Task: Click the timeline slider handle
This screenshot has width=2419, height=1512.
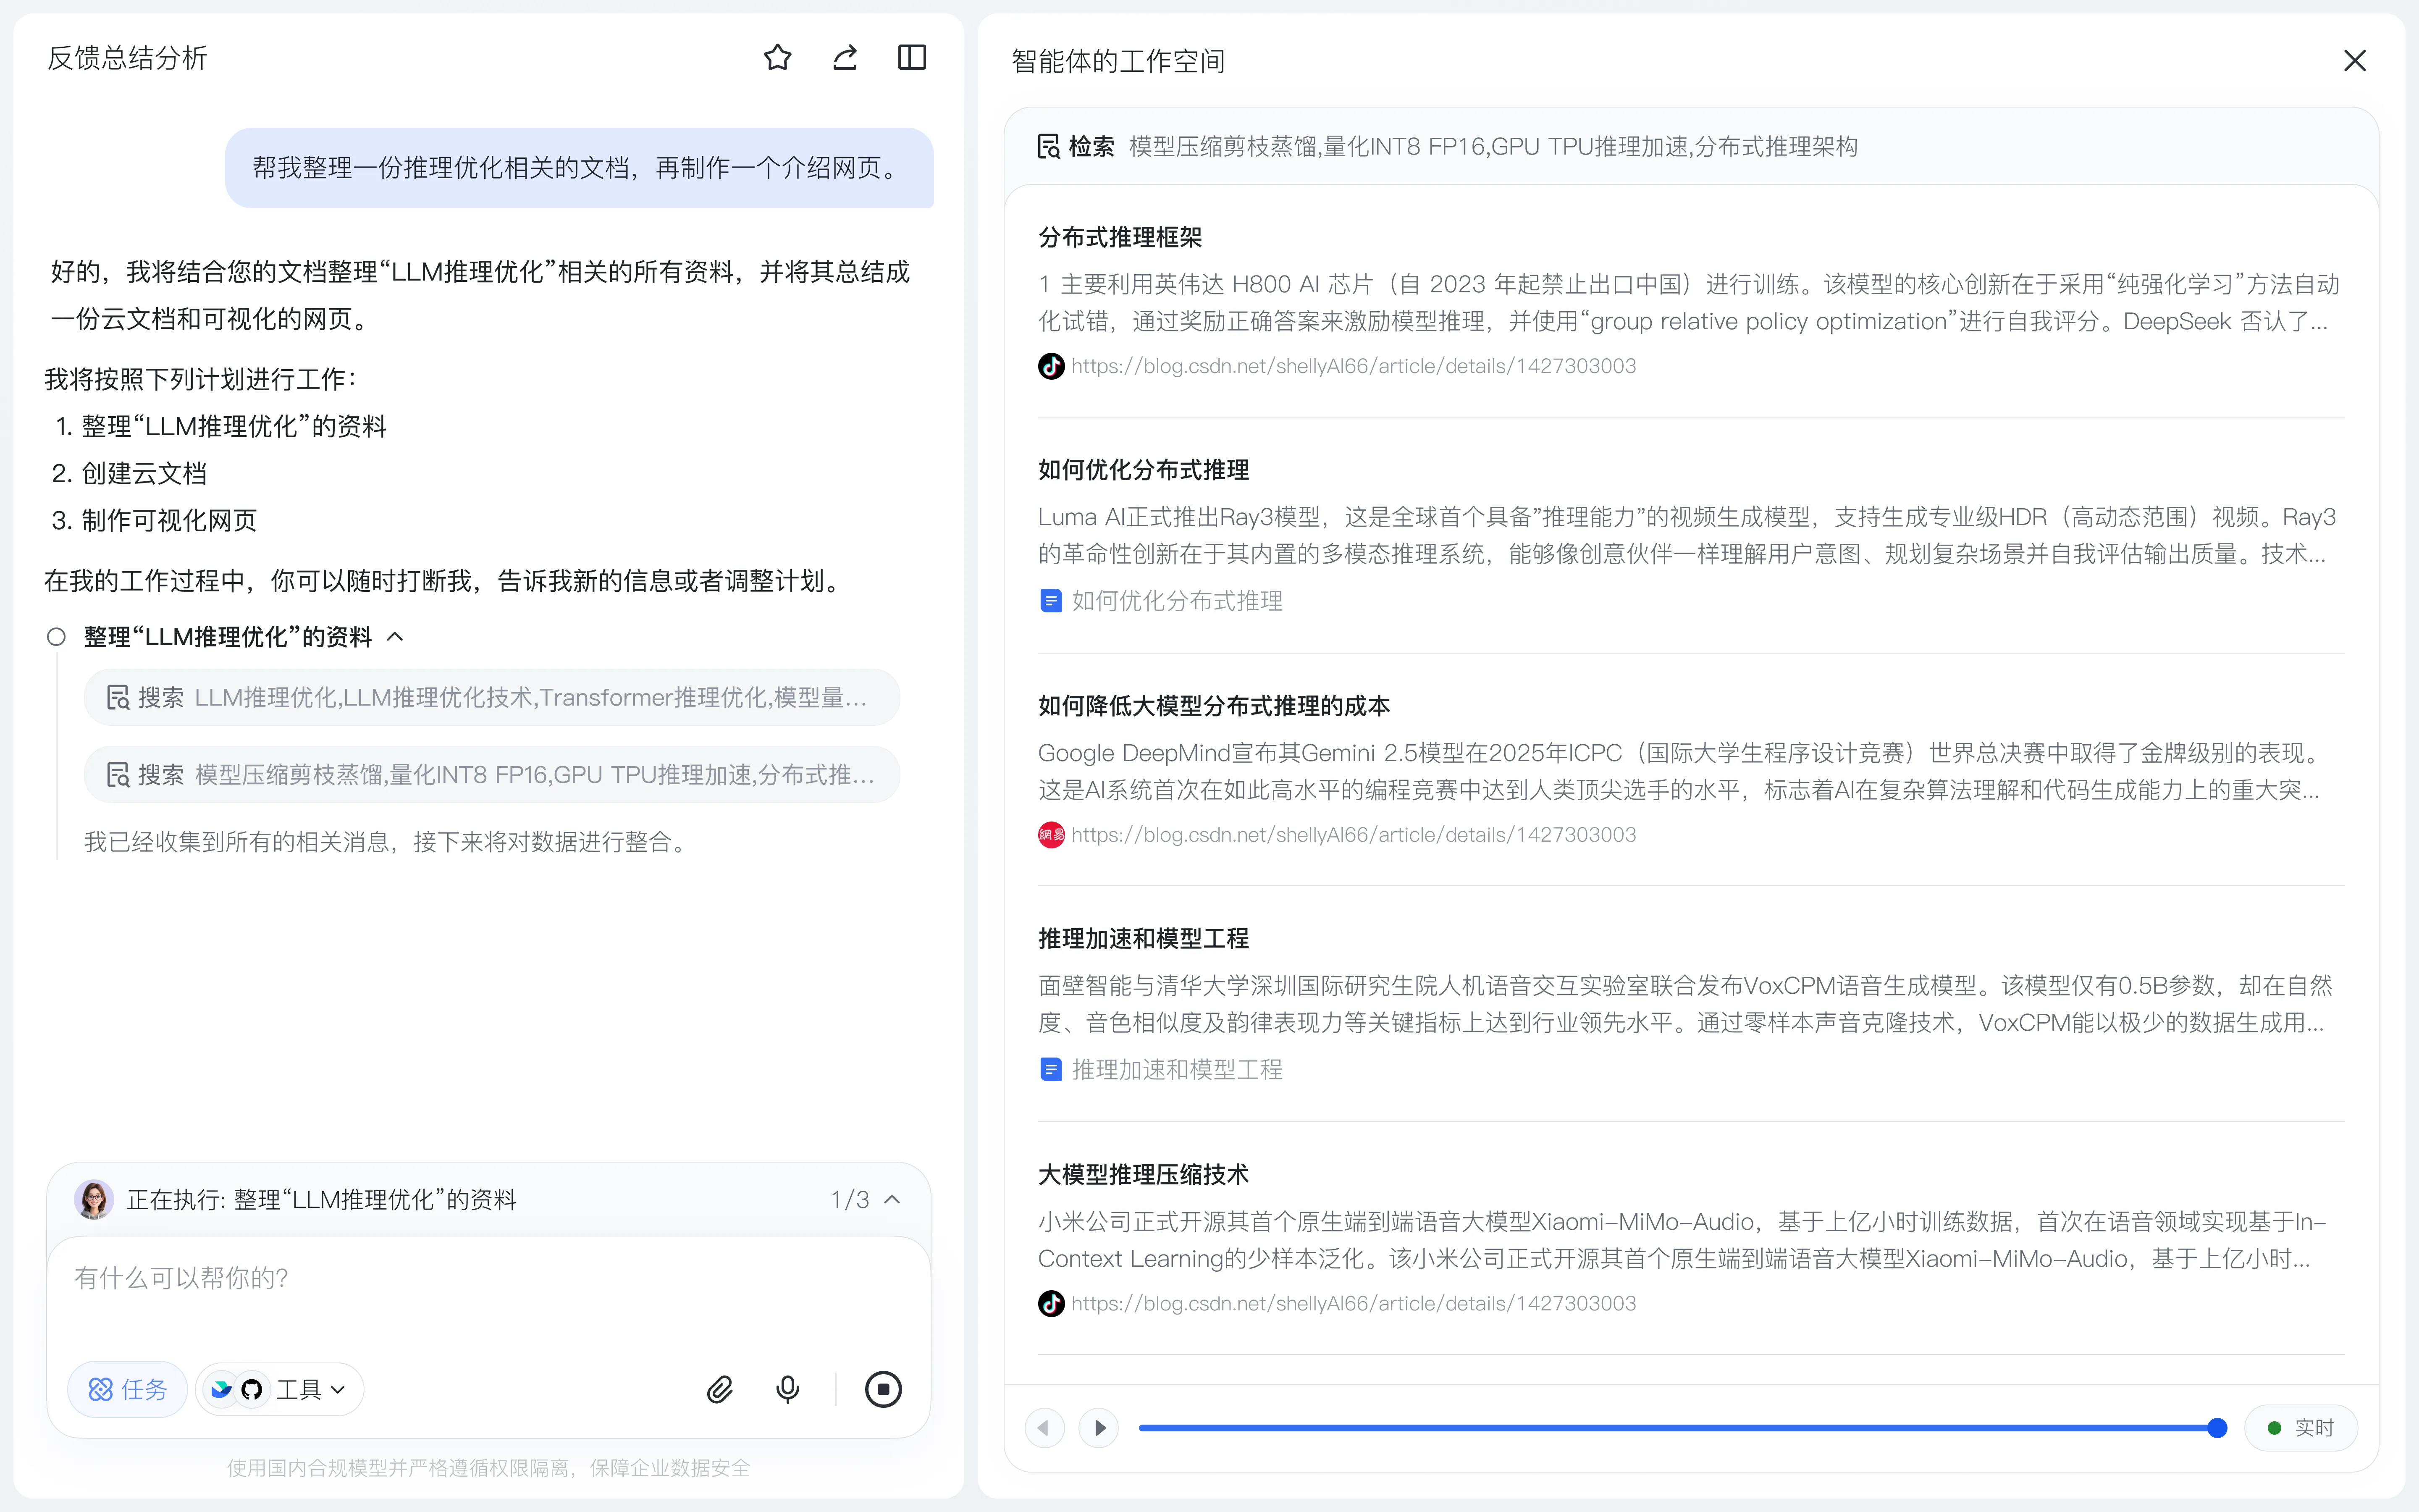Action: pyautogui.click(x=2217, y=1428)
